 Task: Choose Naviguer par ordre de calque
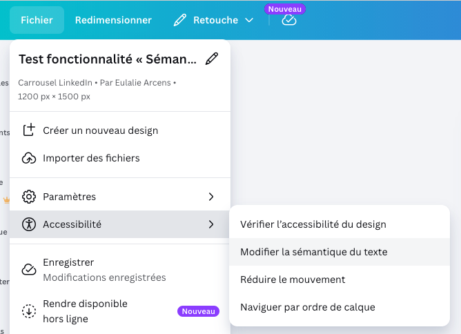point(308,307)
